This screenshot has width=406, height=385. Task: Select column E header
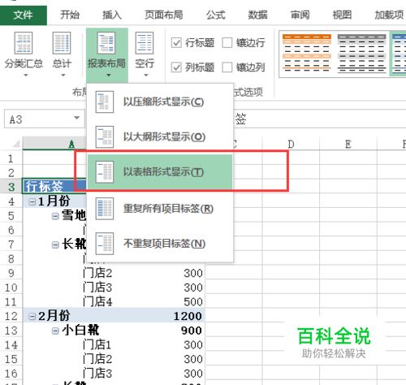point(348,144)
